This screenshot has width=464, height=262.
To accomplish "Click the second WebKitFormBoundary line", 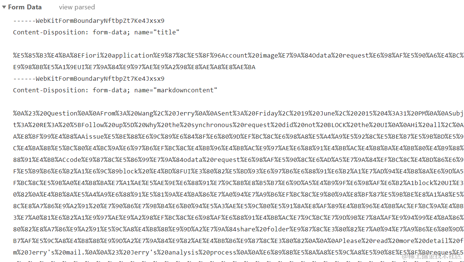I will click(x=89, y=78).
